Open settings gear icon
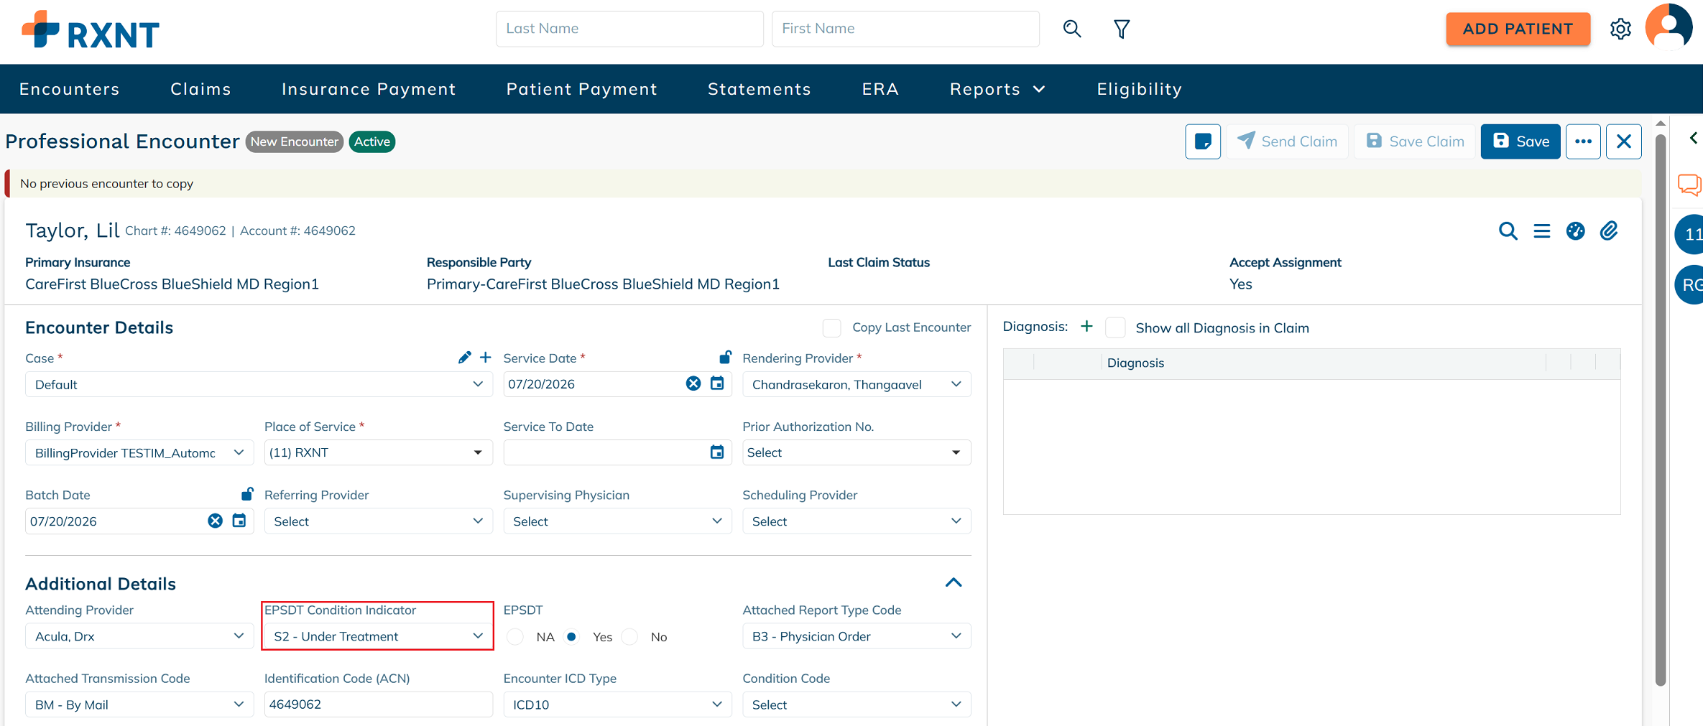Image resolution: width=1703 pixels, height=726 pixels. (1620, 29)
